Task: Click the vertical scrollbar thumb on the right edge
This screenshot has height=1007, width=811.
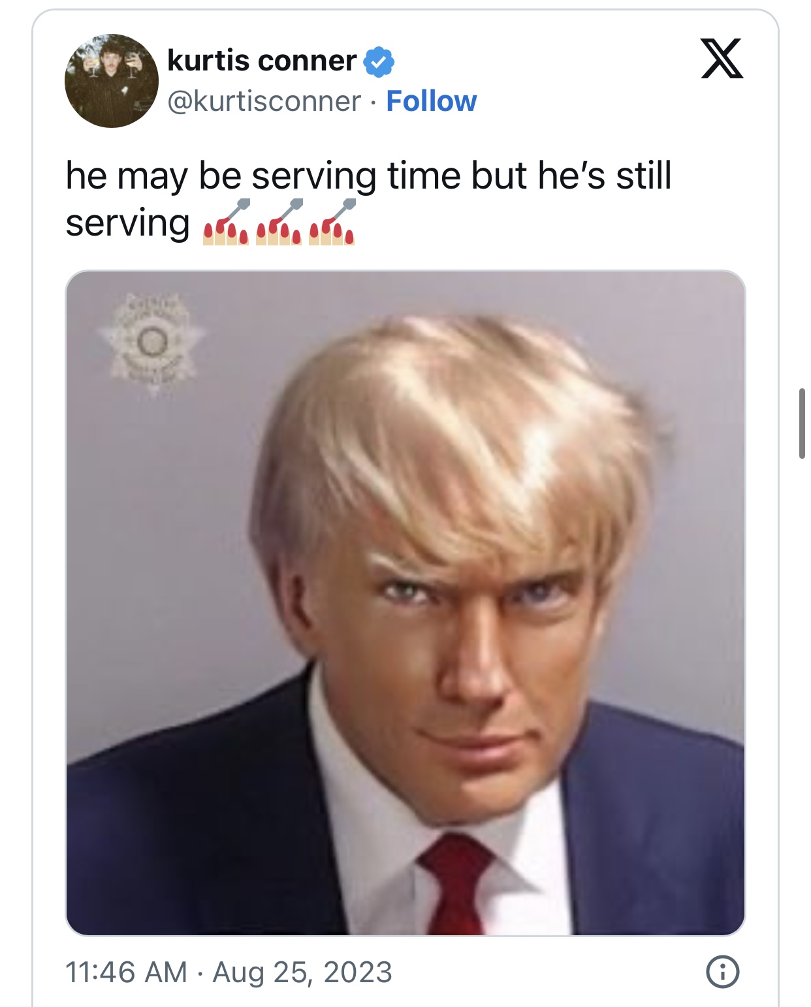Action: click(x=802, y=423)
